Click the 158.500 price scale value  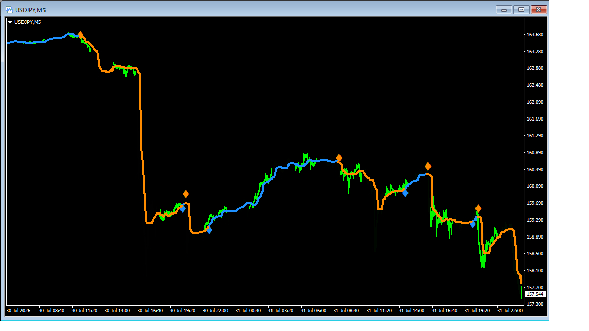pos(535,254)
